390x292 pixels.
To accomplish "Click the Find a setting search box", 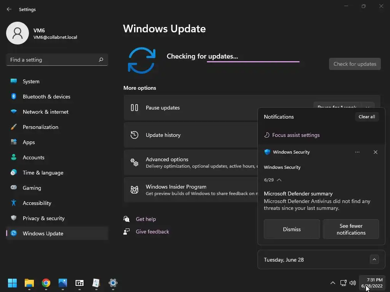I will point(57,60).
